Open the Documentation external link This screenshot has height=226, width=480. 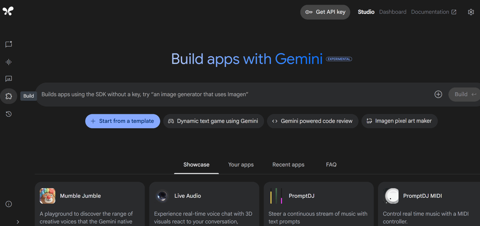tap(434, 12)
